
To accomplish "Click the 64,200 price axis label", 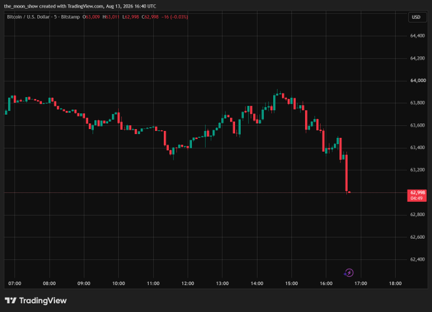I will [x=417, y=58].
